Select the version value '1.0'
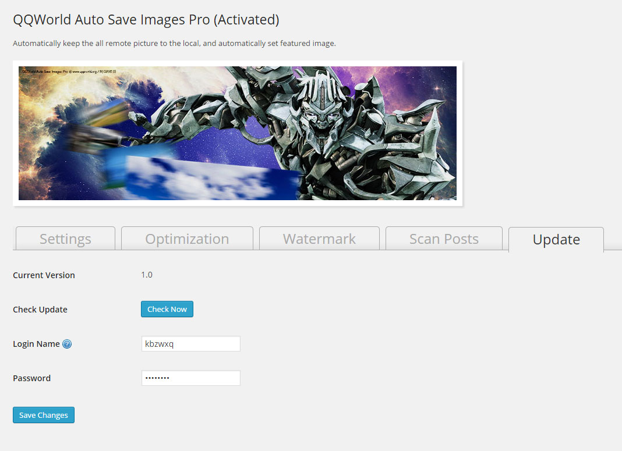Image resolution: width=622 pixels, height=451 pixels. [147, 275]
